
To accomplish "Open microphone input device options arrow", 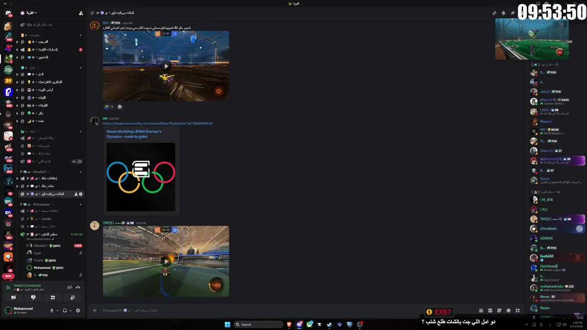I will pyautogui.click(x=57, y=311).
